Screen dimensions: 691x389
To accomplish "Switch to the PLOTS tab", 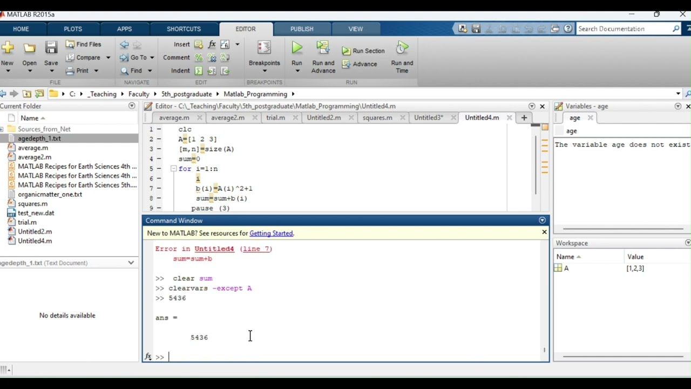I will tap(73, 29).
